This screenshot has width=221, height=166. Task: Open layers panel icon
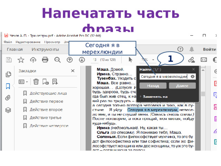click(x=8, y=110)
